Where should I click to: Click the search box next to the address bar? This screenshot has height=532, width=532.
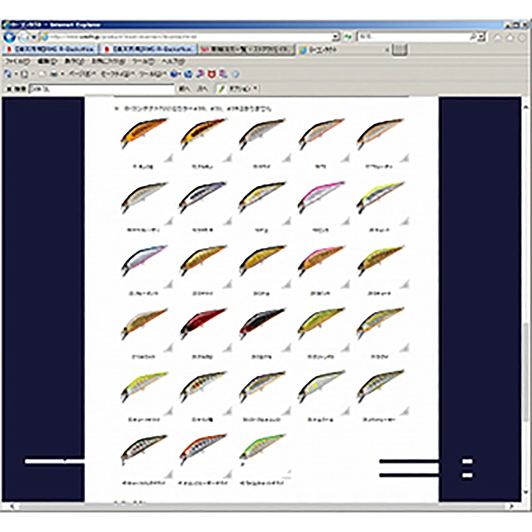(413, 37)
